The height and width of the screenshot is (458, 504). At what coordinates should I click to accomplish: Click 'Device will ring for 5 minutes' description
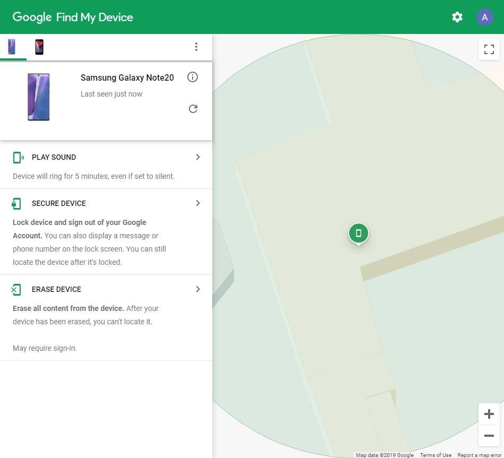tap(93, 176)
